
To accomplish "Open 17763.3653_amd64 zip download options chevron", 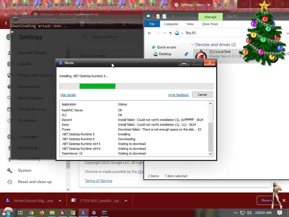I will pos(126,201).
